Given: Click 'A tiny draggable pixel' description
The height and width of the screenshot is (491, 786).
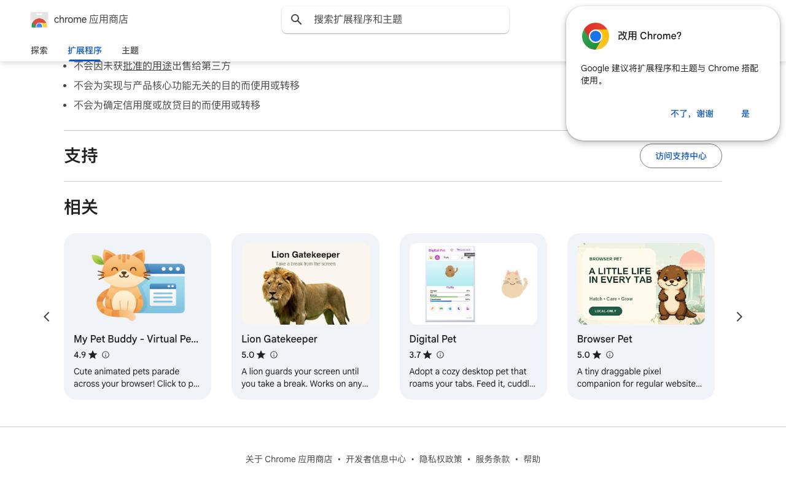Looking at the screenshot, I should (x=639, y=377).
